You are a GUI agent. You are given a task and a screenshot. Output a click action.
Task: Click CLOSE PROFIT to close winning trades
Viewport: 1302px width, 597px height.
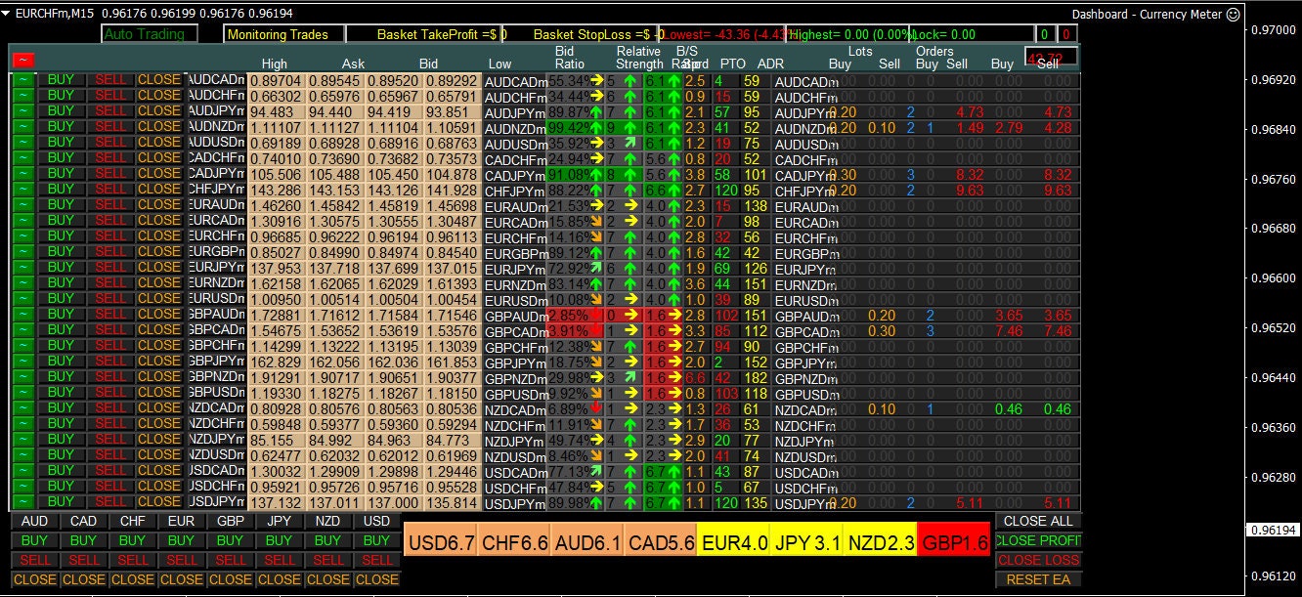click(x=1039, y=540)
